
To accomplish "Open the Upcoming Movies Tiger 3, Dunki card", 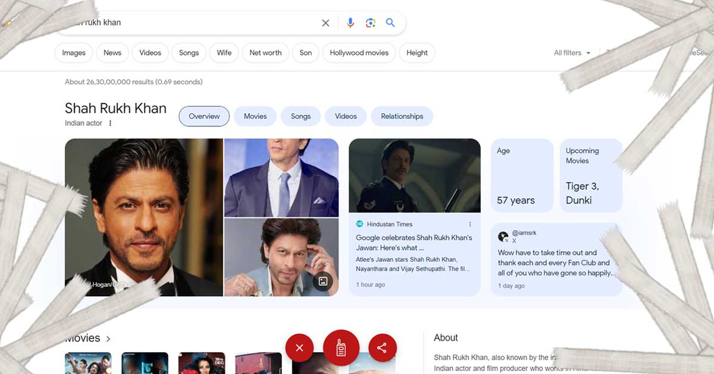I will coord(591,176).
